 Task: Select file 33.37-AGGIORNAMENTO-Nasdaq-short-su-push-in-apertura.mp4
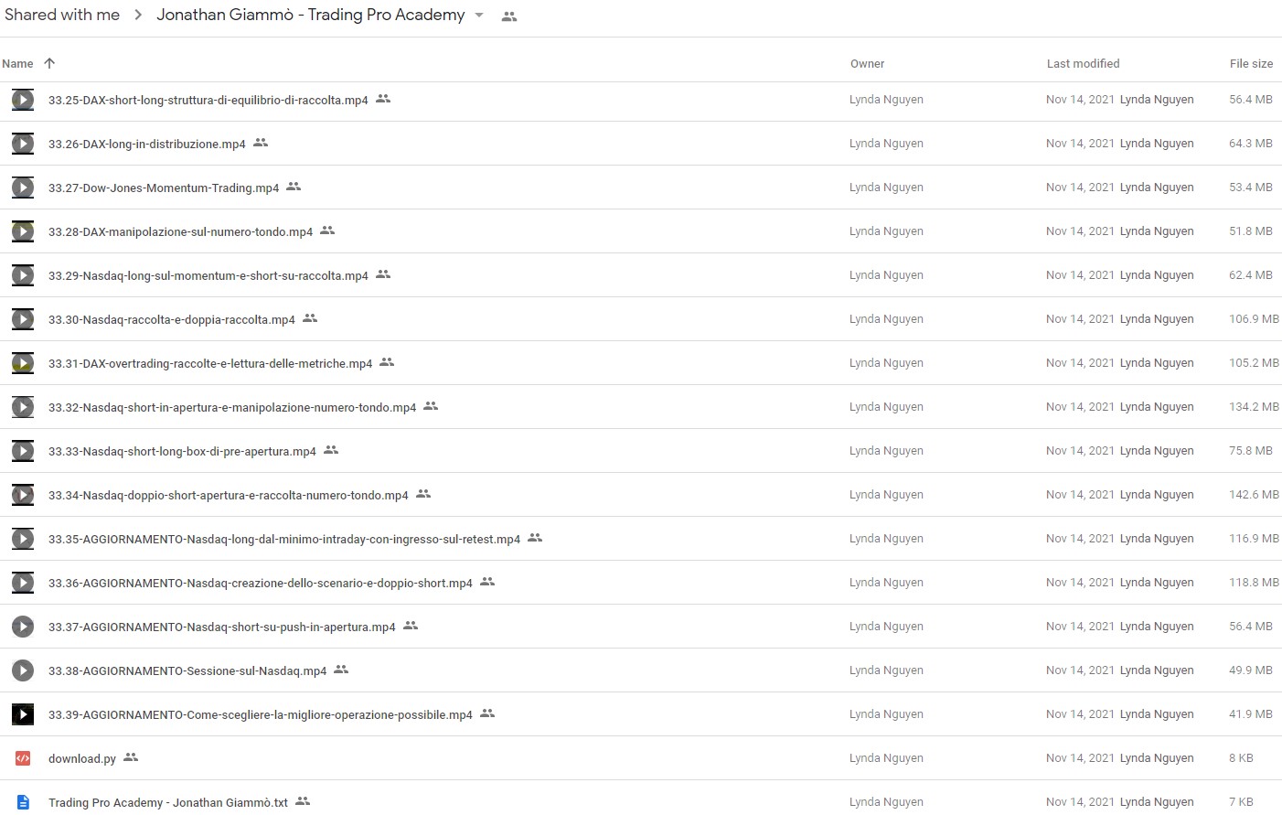[222, 627]
